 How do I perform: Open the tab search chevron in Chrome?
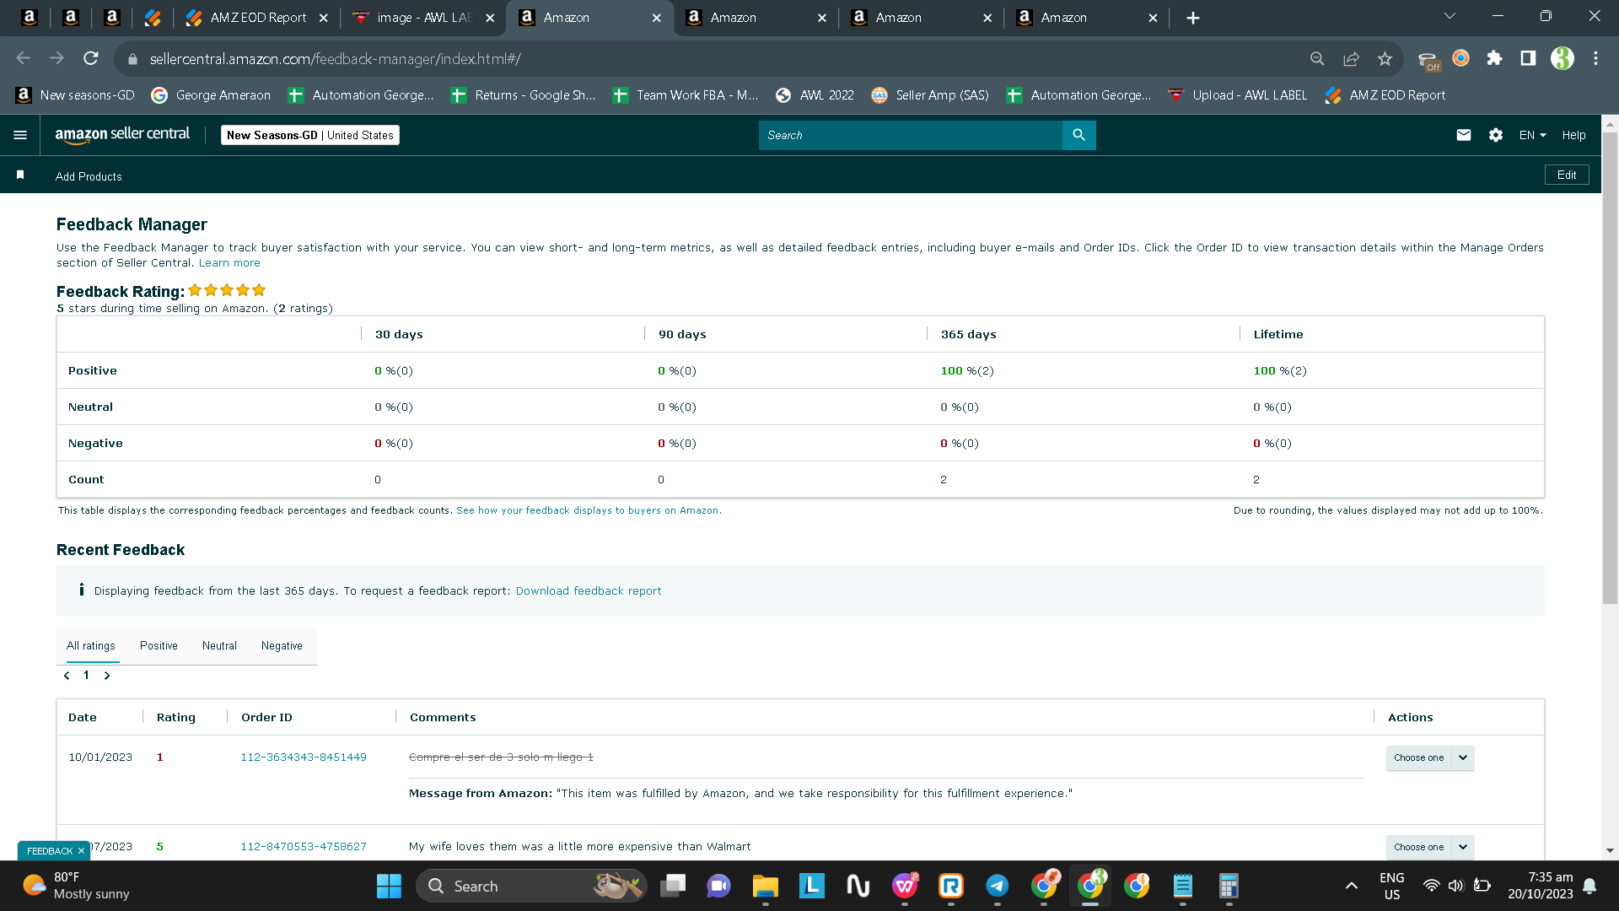[1450, 16]
